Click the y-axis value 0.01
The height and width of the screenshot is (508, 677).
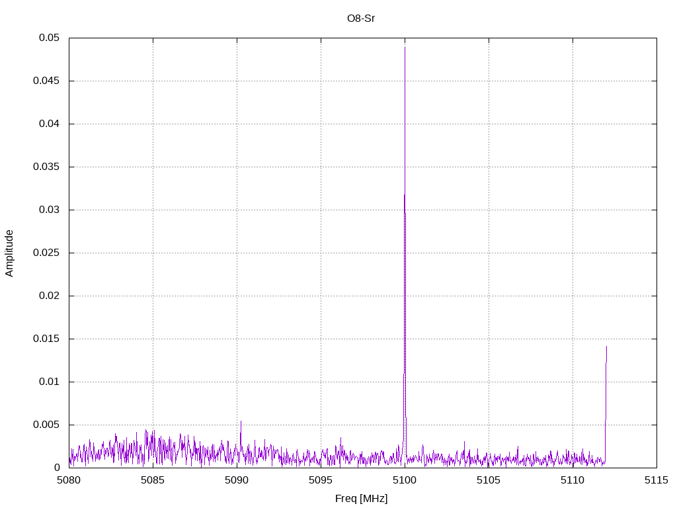pyautogui.click(x=49, y=382)
